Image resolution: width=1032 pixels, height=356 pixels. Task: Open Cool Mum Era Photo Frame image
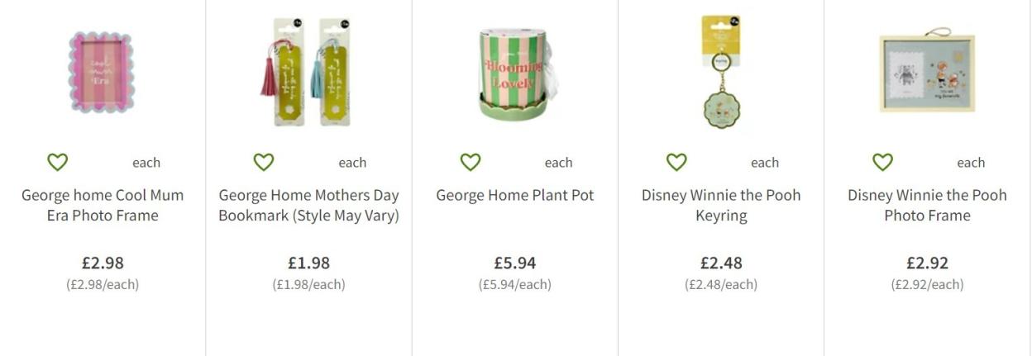102,74
